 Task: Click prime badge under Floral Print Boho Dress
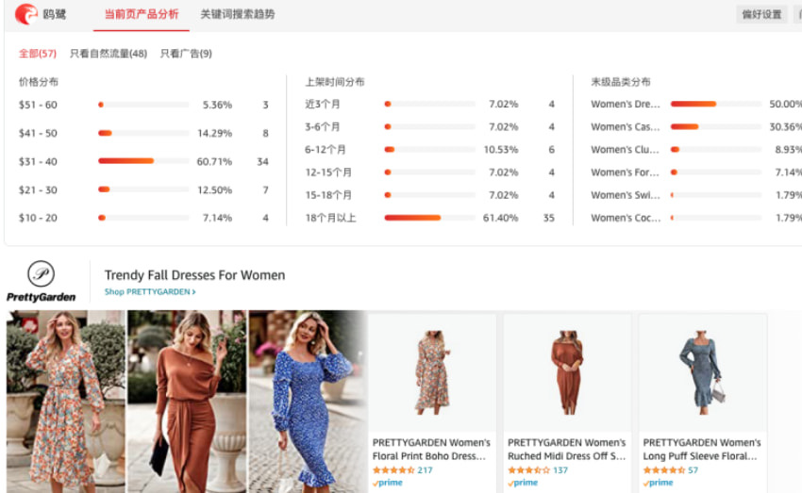pyautogui.click(x=388, y=483)
